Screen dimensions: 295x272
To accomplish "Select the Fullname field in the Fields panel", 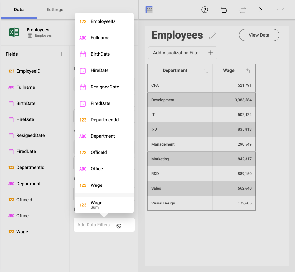I will (26, 87).
